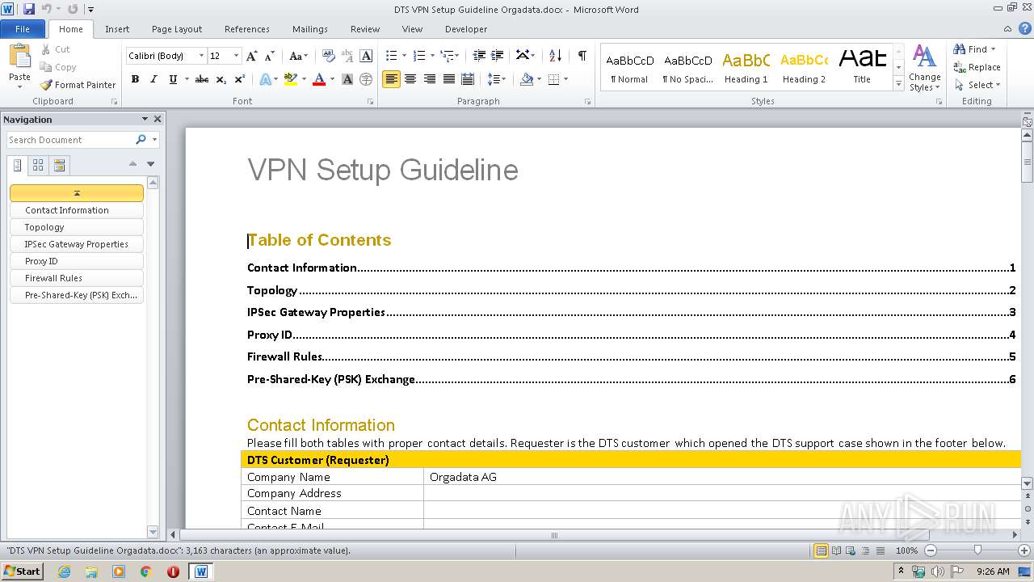Viewport: 1034px width, 582px height.
Task: Click the Start button
Action: tap(22, 571)
